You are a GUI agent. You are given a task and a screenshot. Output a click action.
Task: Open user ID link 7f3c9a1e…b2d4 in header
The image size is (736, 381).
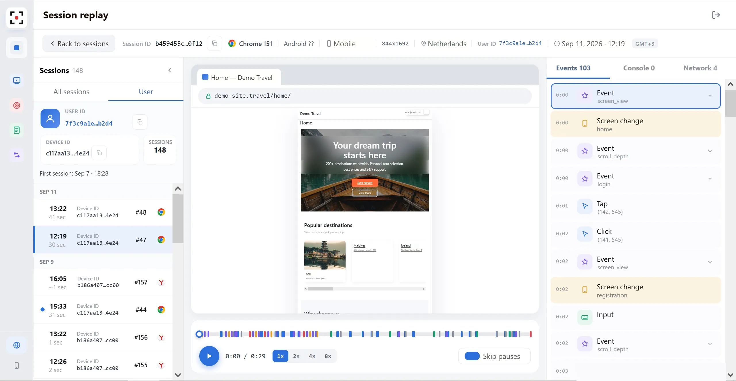pos(520,43)
